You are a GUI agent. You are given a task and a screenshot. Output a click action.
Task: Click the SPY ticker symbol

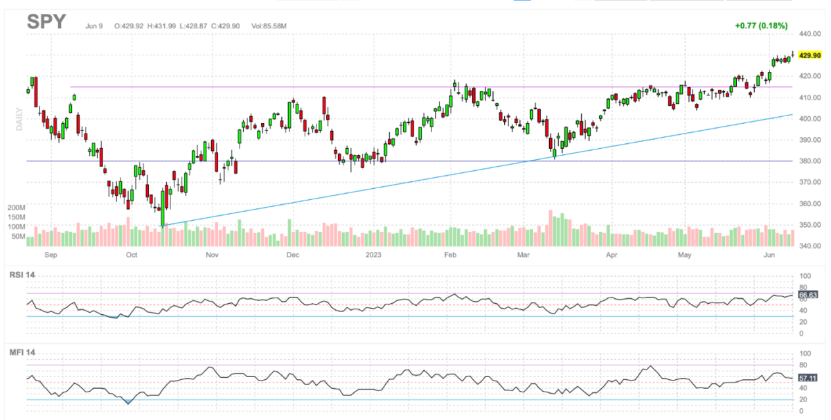[x=46, y=22]
